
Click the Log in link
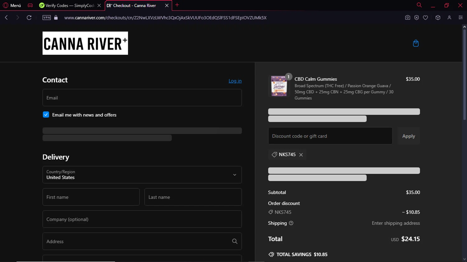235,81
